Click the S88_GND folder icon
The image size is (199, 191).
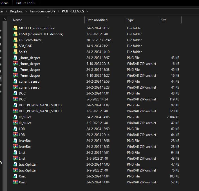click(x=15, y=46)
